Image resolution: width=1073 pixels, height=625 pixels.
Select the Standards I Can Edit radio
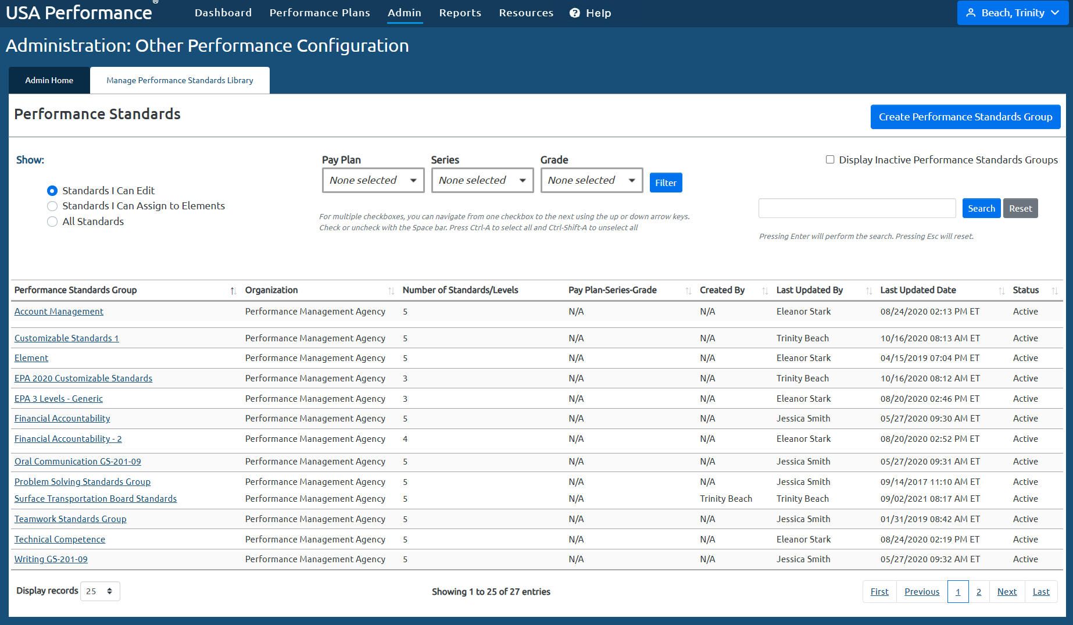tap(52, 191)
